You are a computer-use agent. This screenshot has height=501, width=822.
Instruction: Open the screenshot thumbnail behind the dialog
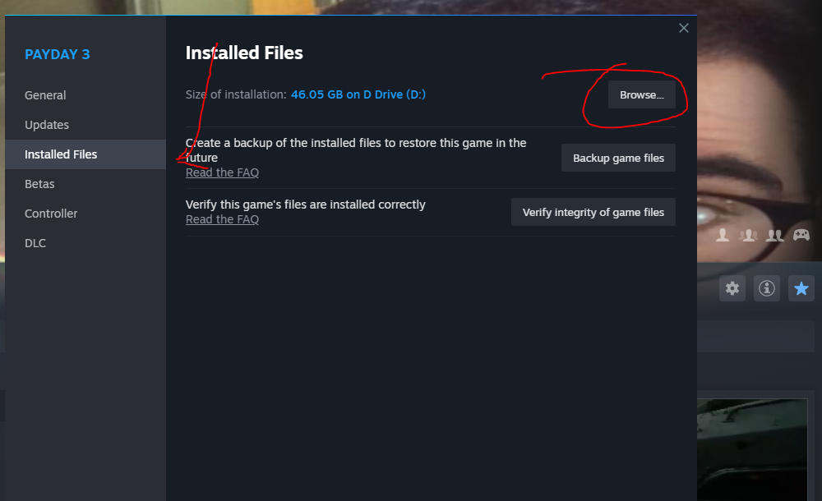(760, 449)
